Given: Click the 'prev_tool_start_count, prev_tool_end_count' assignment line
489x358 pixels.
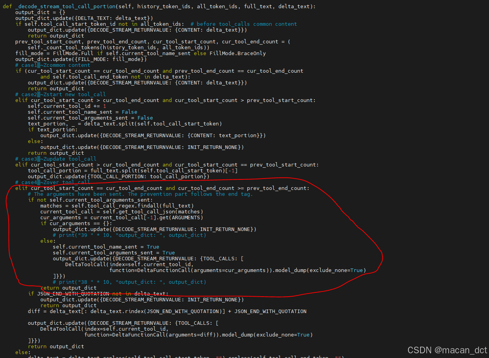Looking at the screenshot, I should 152,41.
